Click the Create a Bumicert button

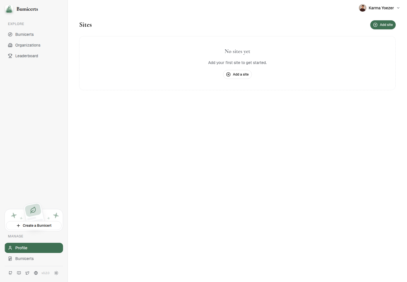(34, 226)
